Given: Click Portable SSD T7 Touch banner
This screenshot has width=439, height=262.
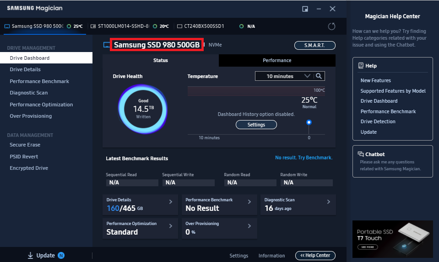Looking at the screenshot, I should tap(392, 239).
